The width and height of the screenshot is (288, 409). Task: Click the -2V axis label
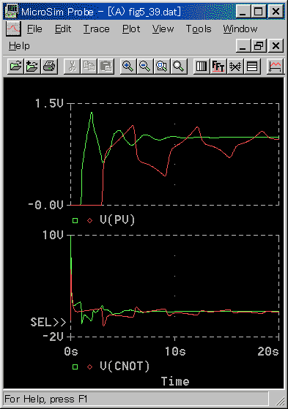click(x=53, y=337)
